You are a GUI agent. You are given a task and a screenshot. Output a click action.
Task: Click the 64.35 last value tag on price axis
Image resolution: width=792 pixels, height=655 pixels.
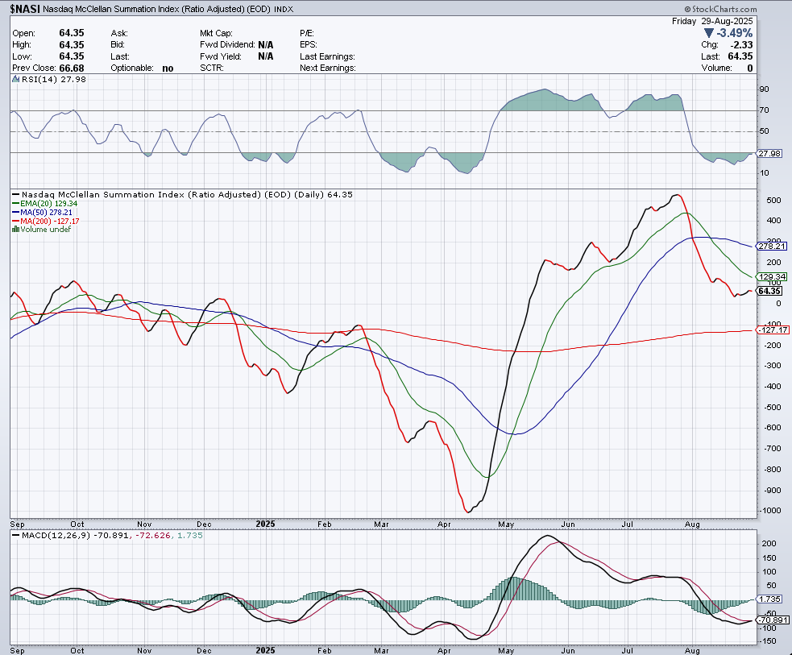tap(769, 291)
